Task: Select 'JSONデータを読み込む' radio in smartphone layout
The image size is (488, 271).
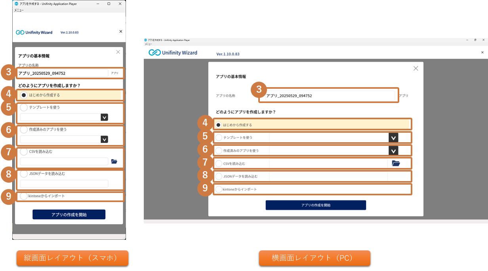Action: [24, 174]
